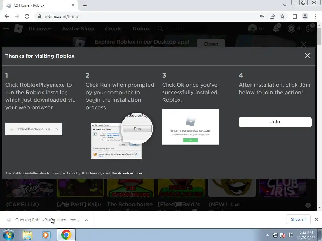
Task: Dismiss the Desktop app banner
Action: 303,44
